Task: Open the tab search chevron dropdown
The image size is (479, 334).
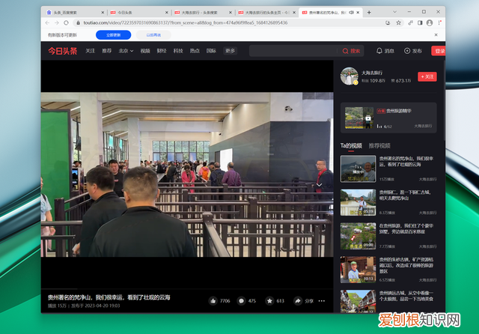Action: (394, 12)
